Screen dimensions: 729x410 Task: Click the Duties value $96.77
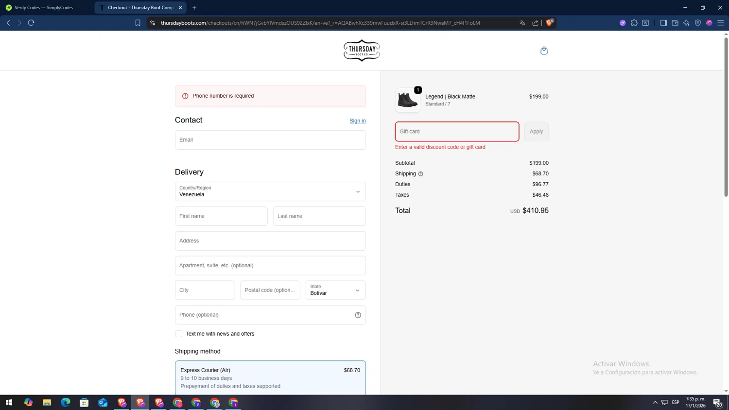540,185
